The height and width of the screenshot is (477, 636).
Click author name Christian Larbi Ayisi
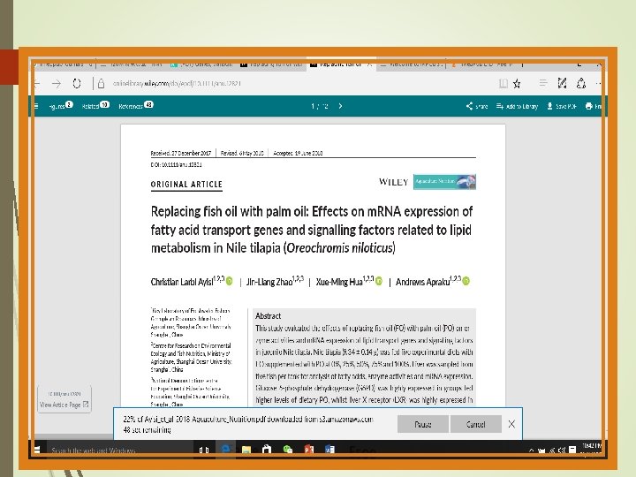182,282
